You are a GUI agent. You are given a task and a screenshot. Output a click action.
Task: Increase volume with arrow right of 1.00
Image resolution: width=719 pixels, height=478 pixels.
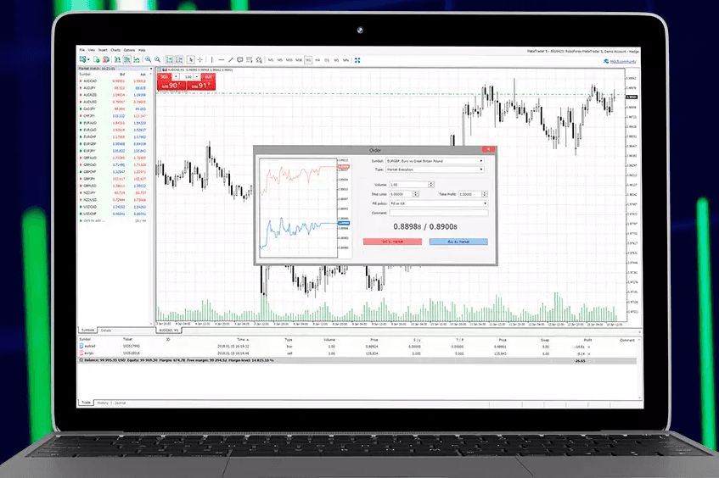point(197,76)
